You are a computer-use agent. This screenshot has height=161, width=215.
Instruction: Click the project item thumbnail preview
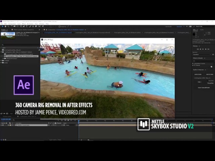(8, 36)
